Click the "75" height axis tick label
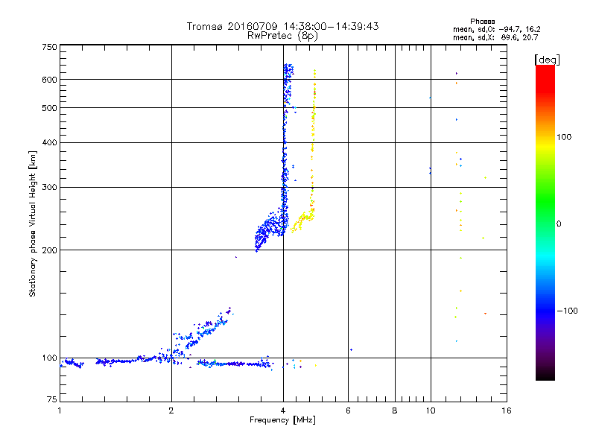The image size is (596, 447). pyautogui.click(x=52, y=399)
